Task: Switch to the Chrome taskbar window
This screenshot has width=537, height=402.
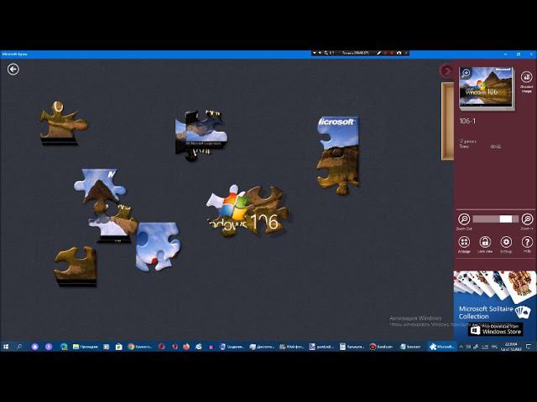Action: 140,347
